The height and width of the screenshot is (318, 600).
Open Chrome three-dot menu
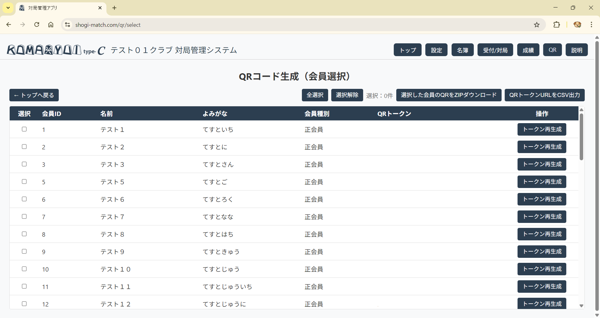coord(591,25)
